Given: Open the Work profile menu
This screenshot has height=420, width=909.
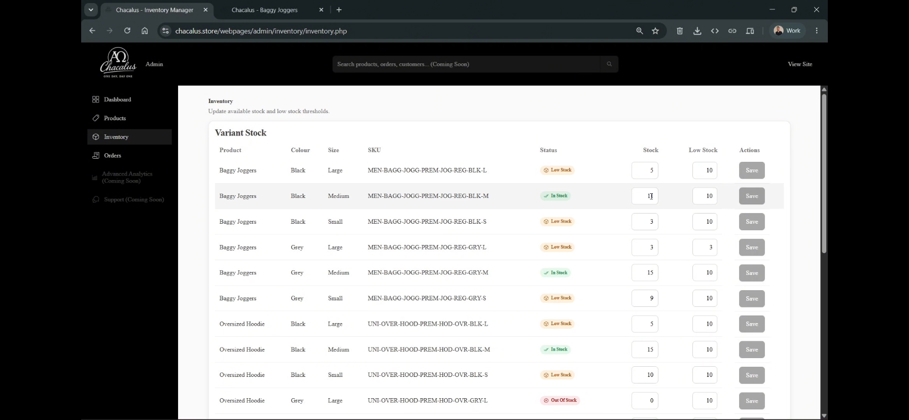Looking at the screenshot, I should coord(787,31).
